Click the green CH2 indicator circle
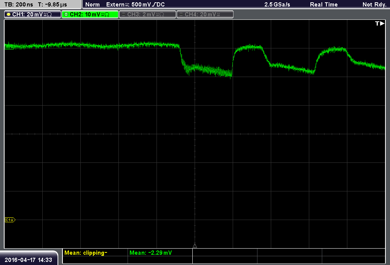Screen dimensions: 390x265 (66, 14)
